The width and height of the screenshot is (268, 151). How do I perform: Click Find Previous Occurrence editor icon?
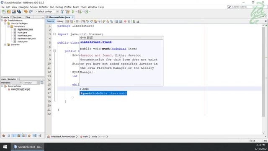tap(88, 21)
